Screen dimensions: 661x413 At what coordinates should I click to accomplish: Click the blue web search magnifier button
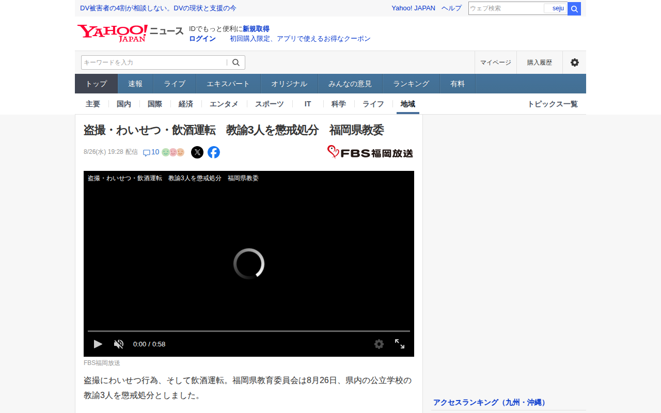[574, 9]
